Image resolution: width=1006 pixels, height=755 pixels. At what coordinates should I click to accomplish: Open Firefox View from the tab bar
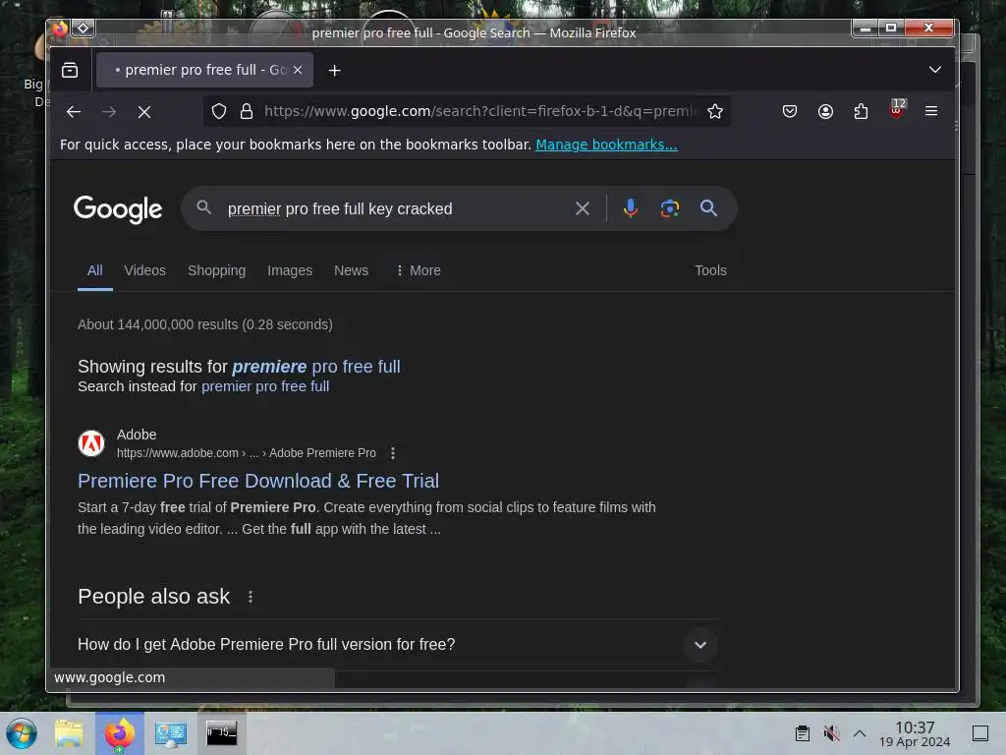70,70
